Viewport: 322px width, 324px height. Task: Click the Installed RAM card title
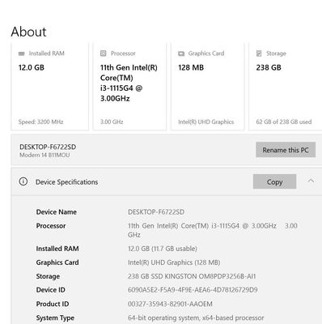47,53
